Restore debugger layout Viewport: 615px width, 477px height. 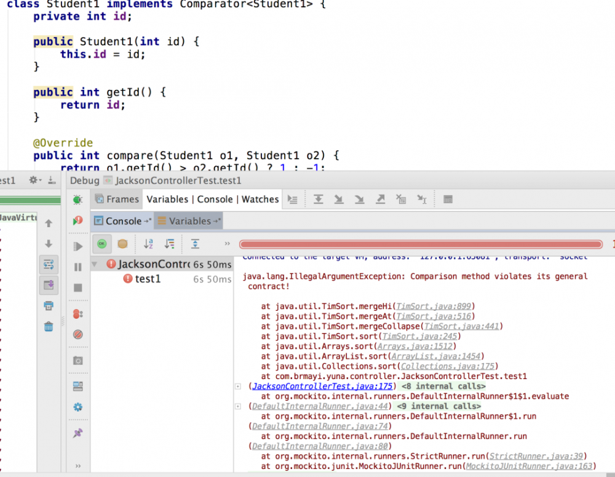point(77,387)
